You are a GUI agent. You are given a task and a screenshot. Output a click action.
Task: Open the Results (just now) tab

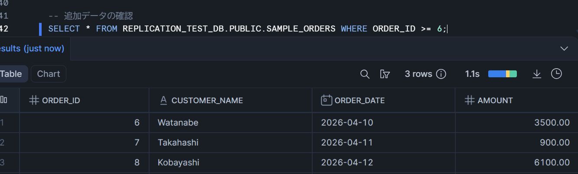[x=32, y=48]
